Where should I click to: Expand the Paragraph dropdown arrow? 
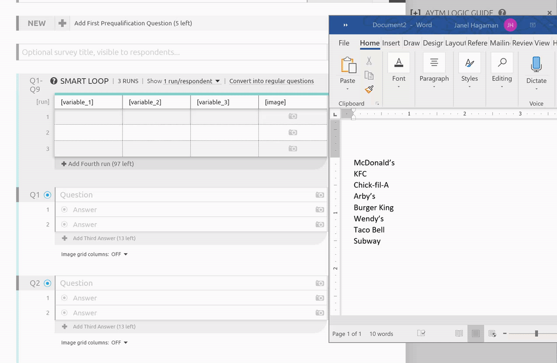(434, 86)
